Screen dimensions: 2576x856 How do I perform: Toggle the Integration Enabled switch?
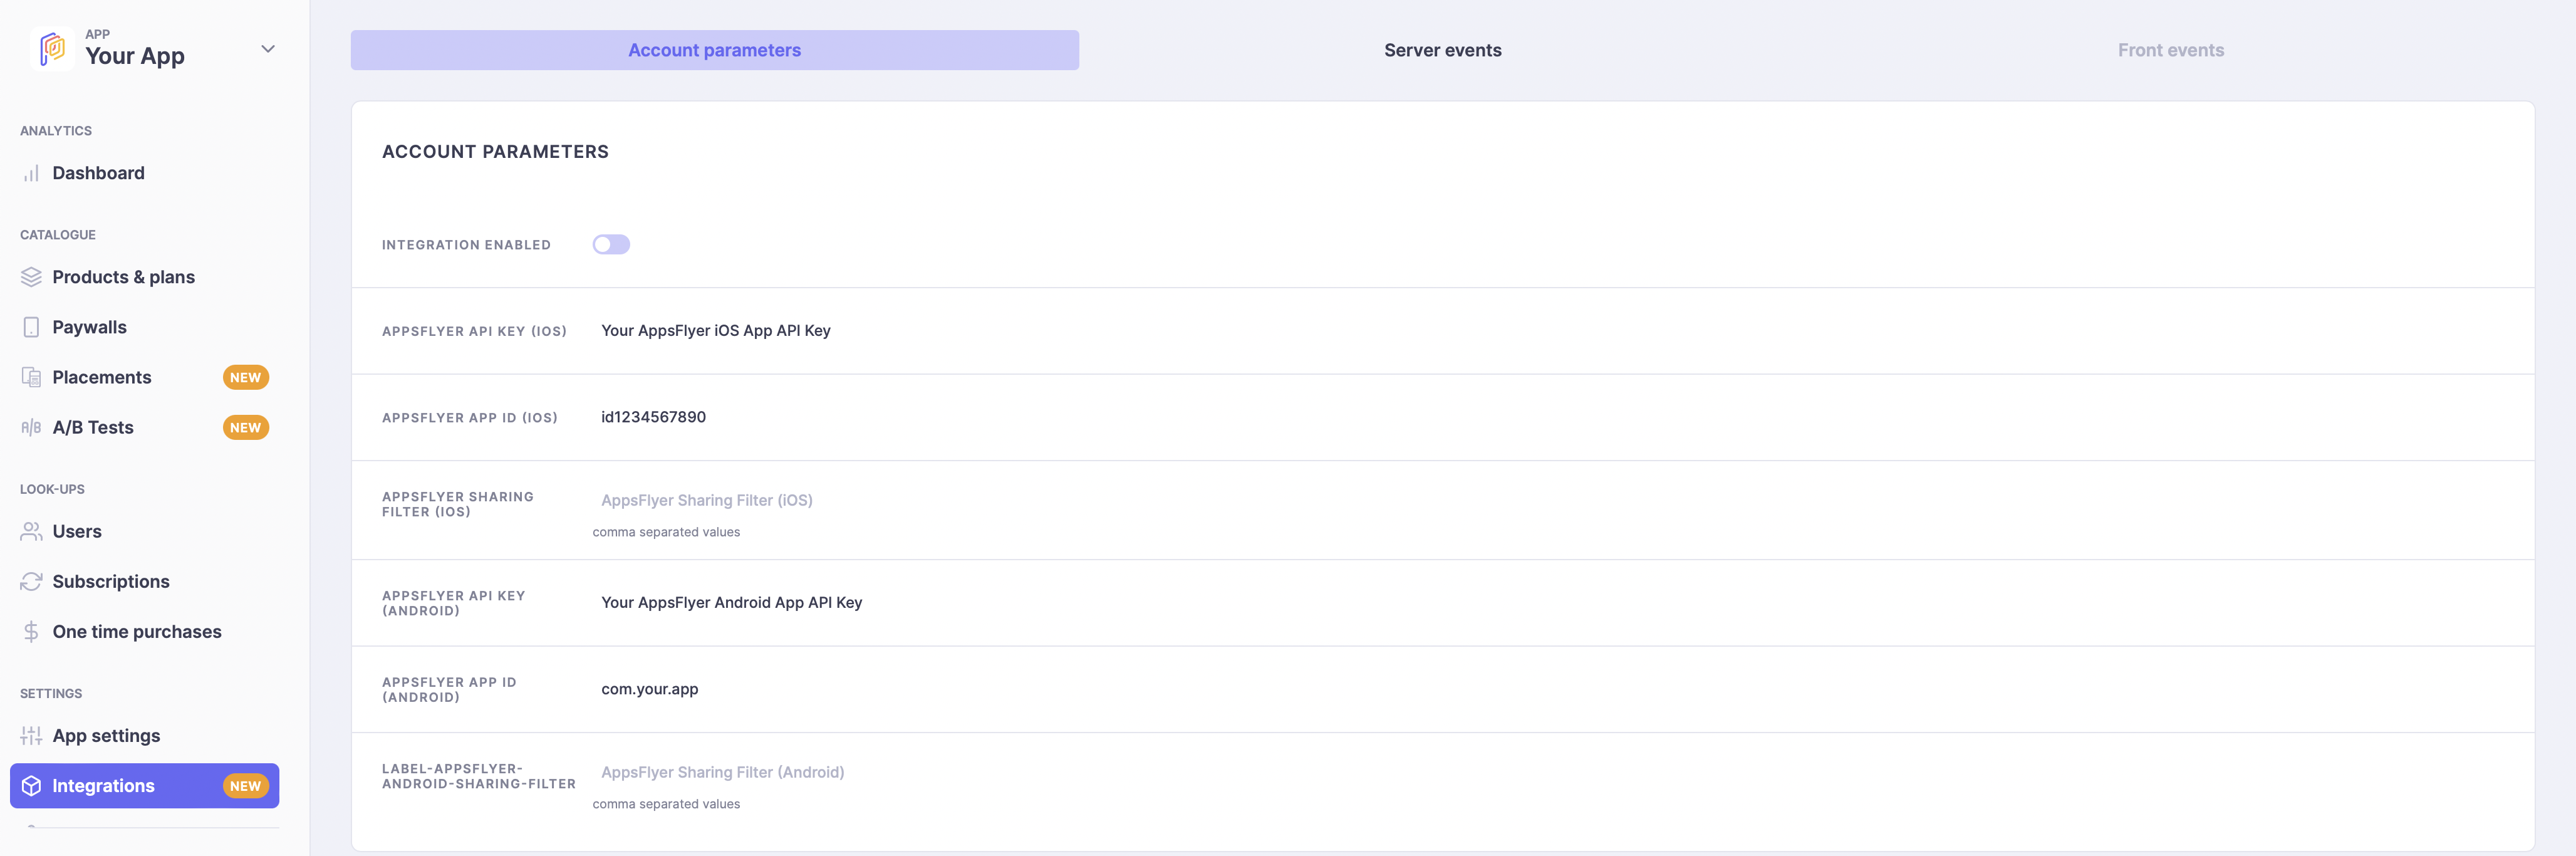610,244
